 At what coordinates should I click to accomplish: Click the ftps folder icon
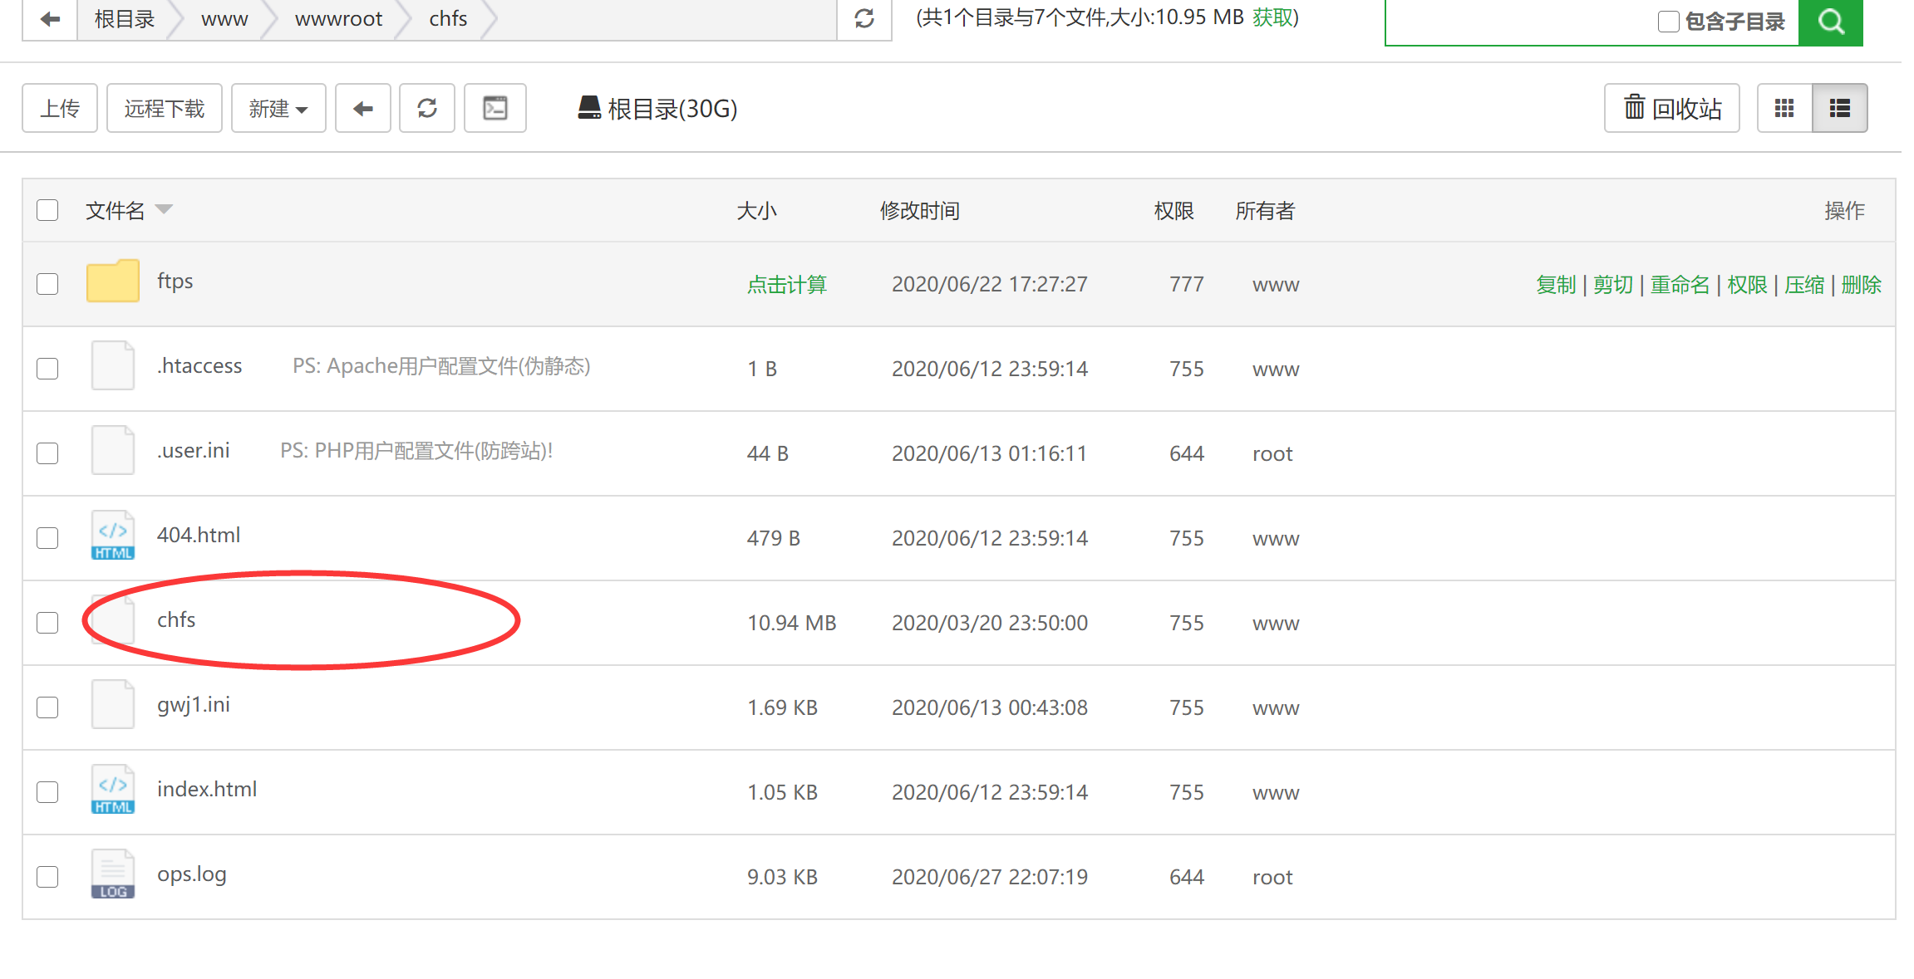[x=113, y=281]
